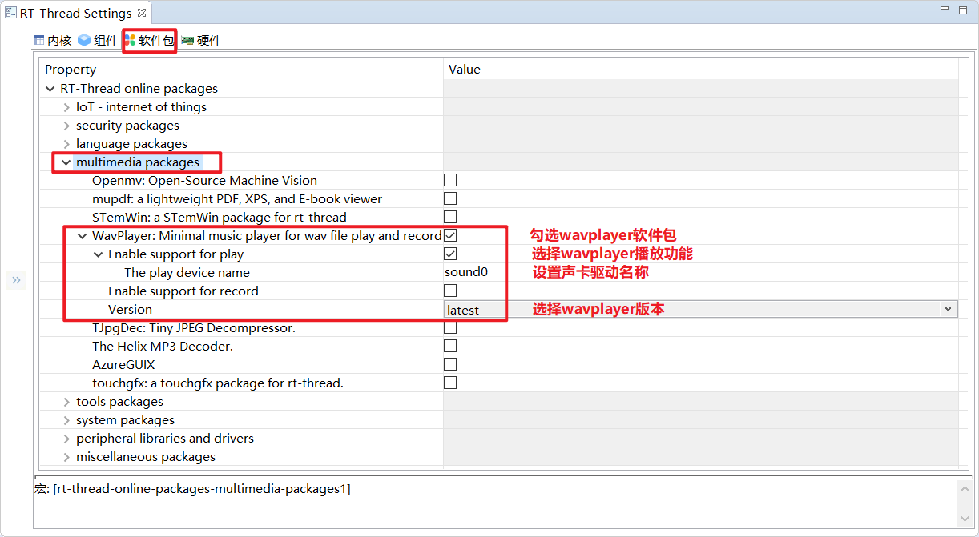Expand miscellaneous packages node
979x537 pixels.
66,457
